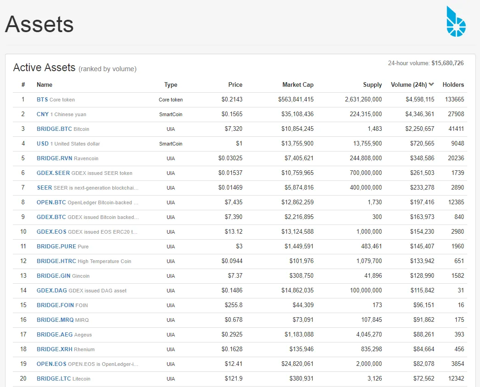Open the BRIDGE.XRH asset link
The width and height of the screenshot is (480, 387).
pyautogui.click(x=55, y=349)
